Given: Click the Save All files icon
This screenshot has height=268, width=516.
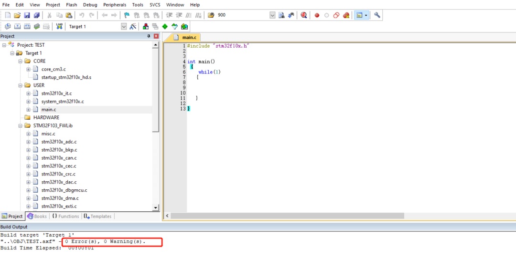Looking at the screenshot, I should 36,15.
